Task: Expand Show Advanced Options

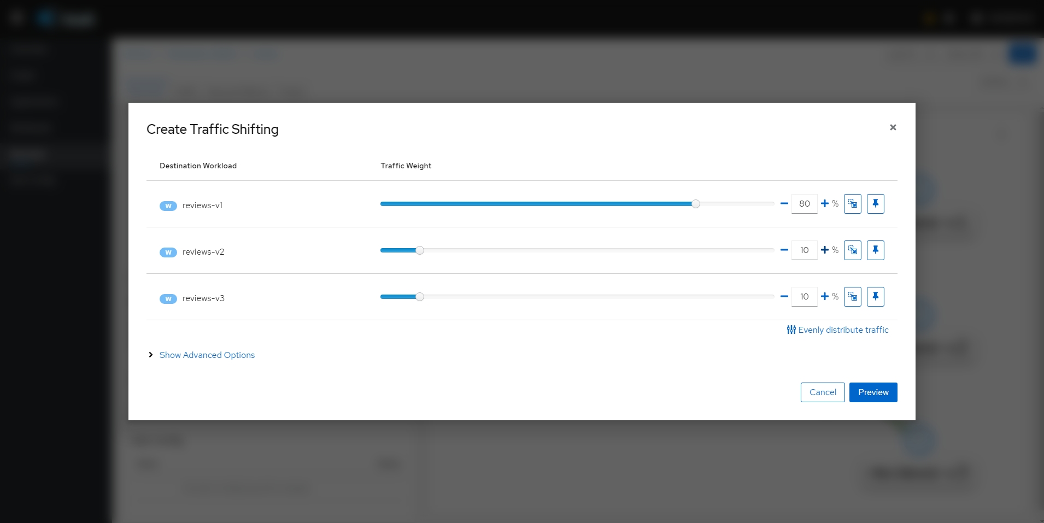Action: pos(207,355)
